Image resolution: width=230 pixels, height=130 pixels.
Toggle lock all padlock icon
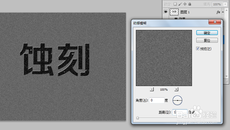coord(190,4)
